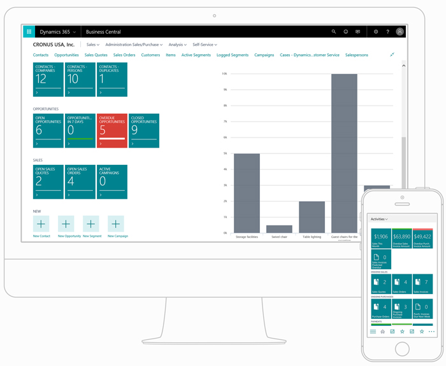Expand the Dynamics 365 dropdown
The width and height of the screenshot is (446, 366).
[58, 32]
